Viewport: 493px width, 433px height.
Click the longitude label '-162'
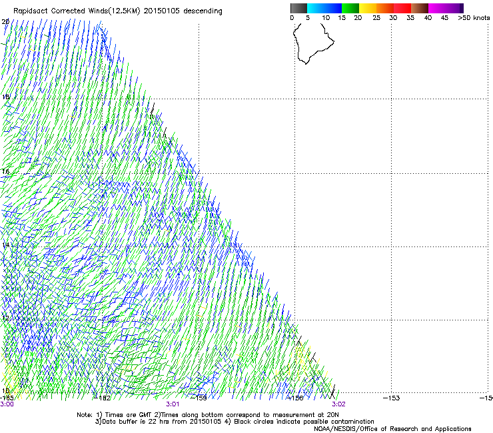pos(103,398)
